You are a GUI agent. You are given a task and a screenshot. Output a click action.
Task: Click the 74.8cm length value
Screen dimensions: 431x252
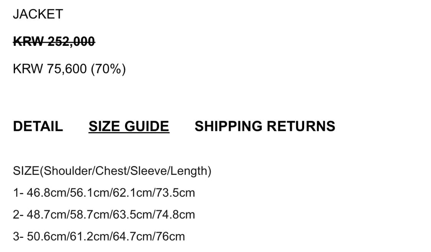(x=175, y=215)
